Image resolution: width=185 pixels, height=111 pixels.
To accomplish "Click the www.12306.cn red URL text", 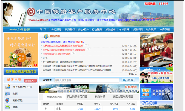I will click(x=38, y=20).
